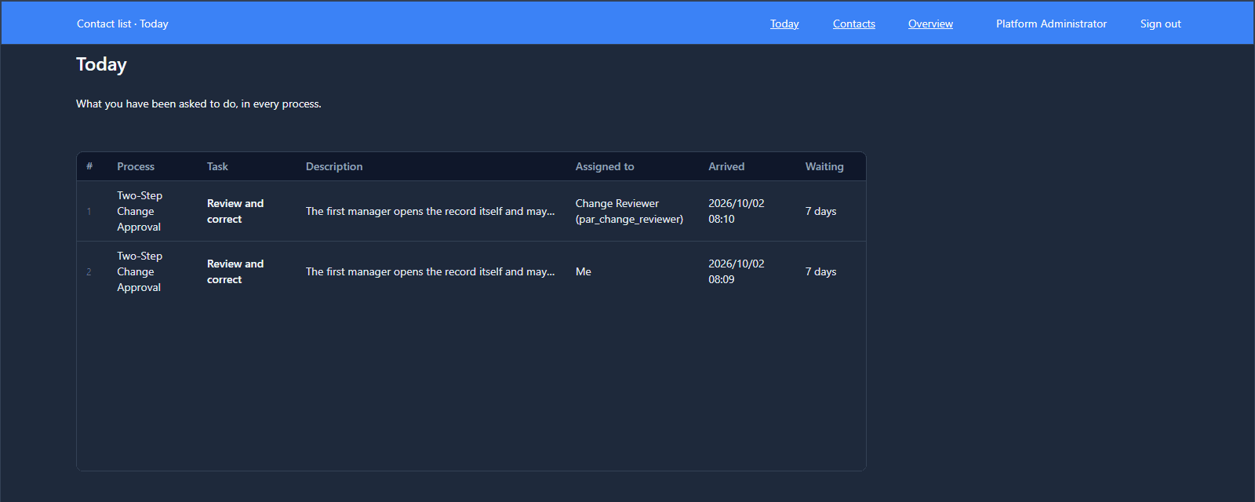Click the arrival time 2026/10/02 08:10
The image size is (1255, 502).
click(736, 211)
